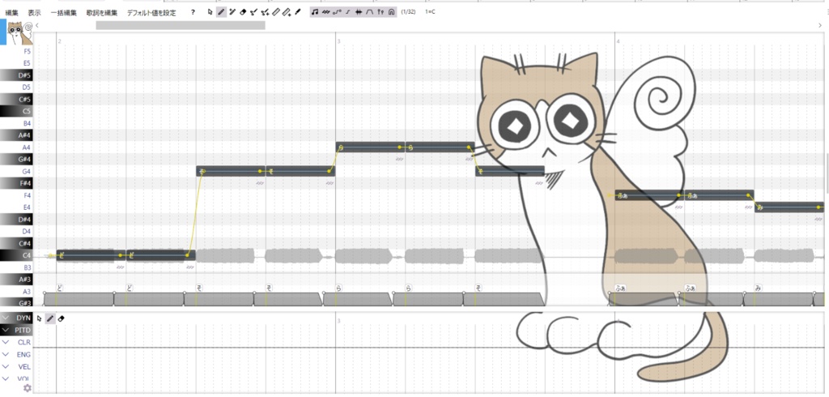Open expression settings gear icon
829x397 pixels.
click(28, 388)
